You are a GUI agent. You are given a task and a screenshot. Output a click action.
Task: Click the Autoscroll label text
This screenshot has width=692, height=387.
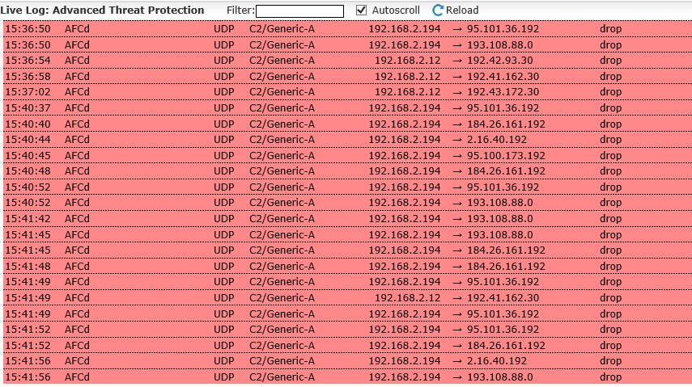[396, 11]
